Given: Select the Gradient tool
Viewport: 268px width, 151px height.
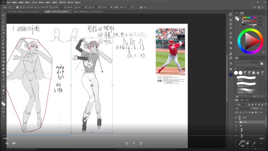Looking at the screenshot, I should click(3, 62).
